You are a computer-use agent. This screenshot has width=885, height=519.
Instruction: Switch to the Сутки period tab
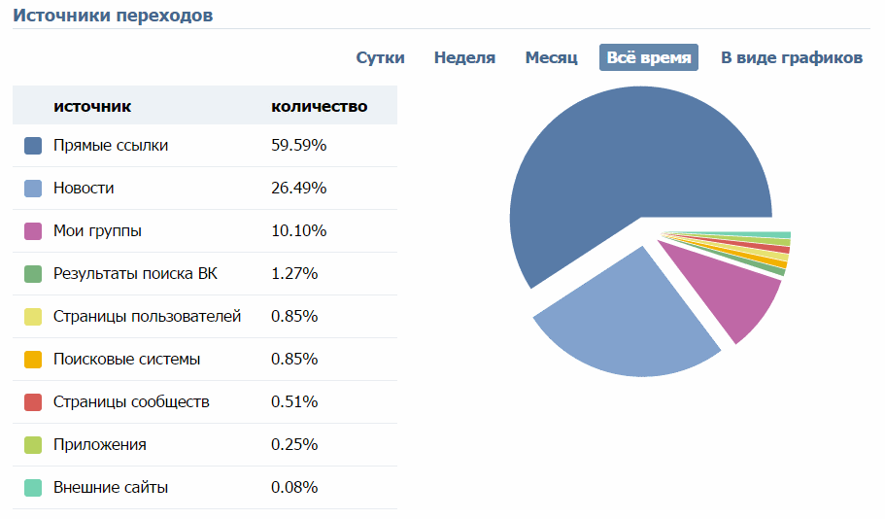point(380,57)
